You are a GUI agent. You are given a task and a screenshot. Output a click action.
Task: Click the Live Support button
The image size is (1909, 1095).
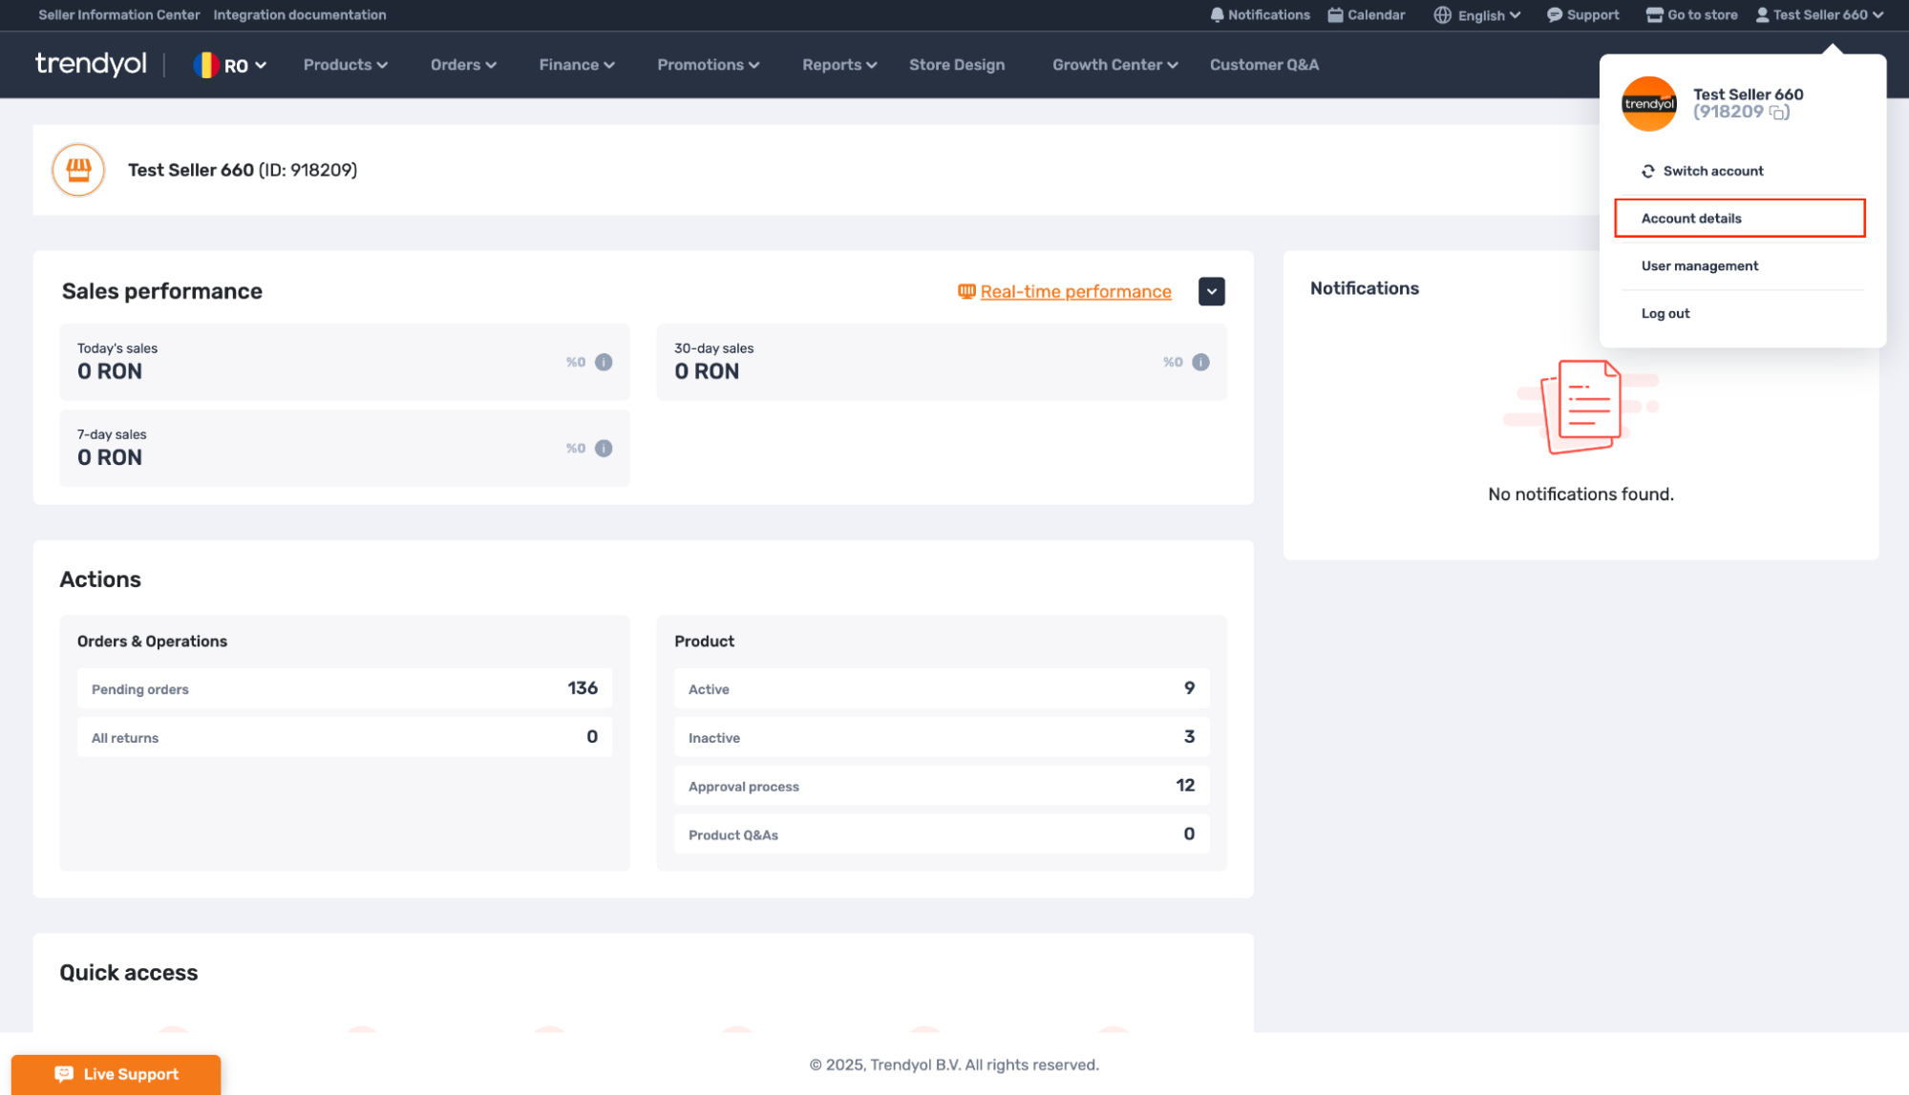point(116,1074)
